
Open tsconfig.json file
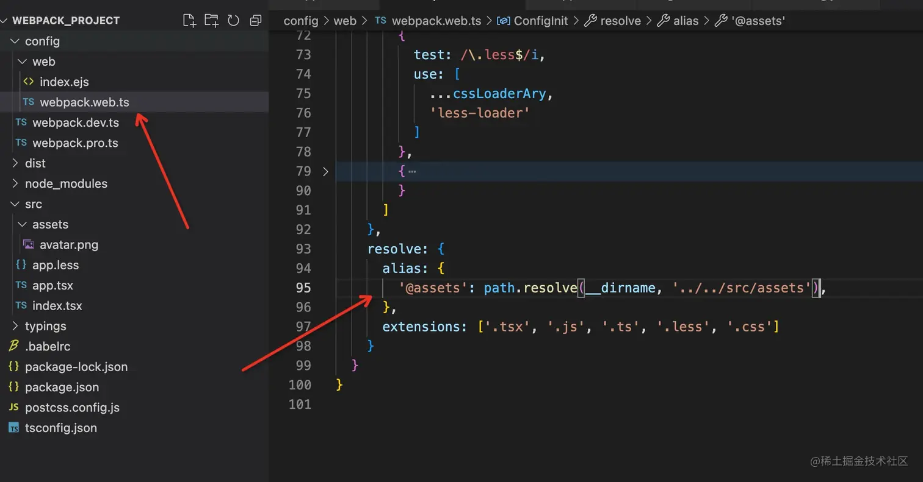61,428
